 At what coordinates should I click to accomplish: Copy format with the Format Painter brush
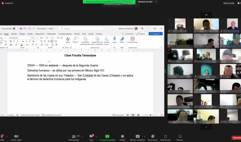(5, 45)
